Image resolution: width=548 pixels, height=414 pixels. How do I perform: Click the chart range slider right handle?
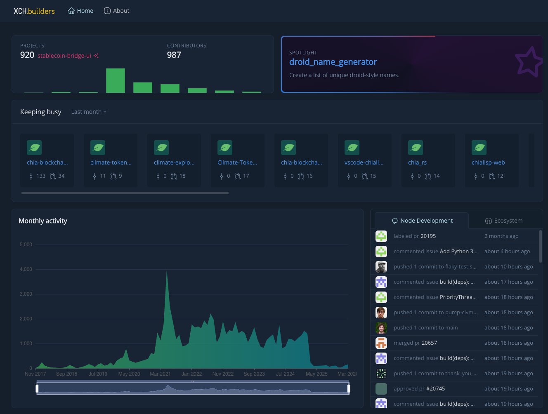click(349, 388)
